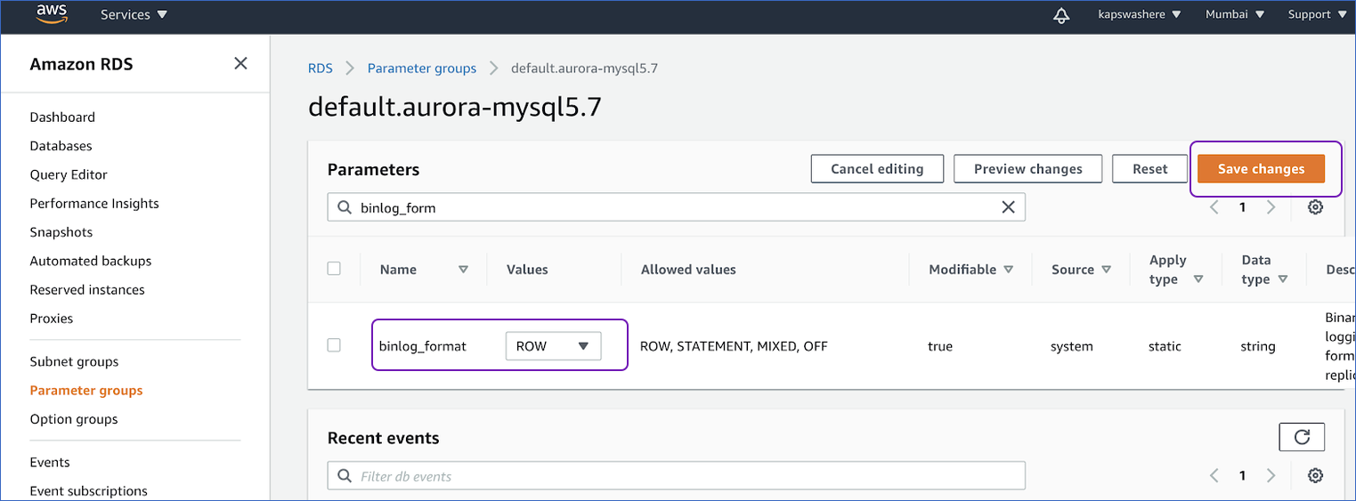
Task: Open the binlog_format ROW value dropdown
Action: click(553, 346)
